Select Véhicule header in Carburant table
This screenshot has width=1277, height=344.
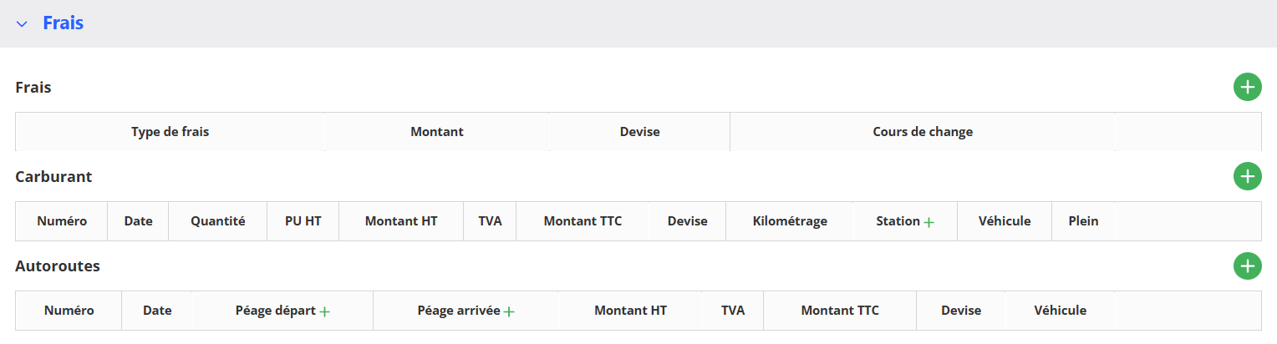1005,221
